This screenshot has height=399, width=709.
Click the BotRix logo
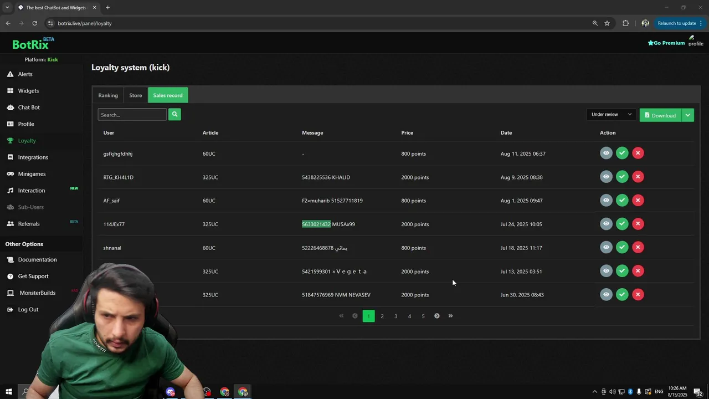point(33,43)
